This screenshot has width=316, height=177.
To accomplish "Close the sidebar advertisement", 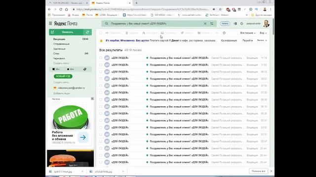I will point(92,98).
